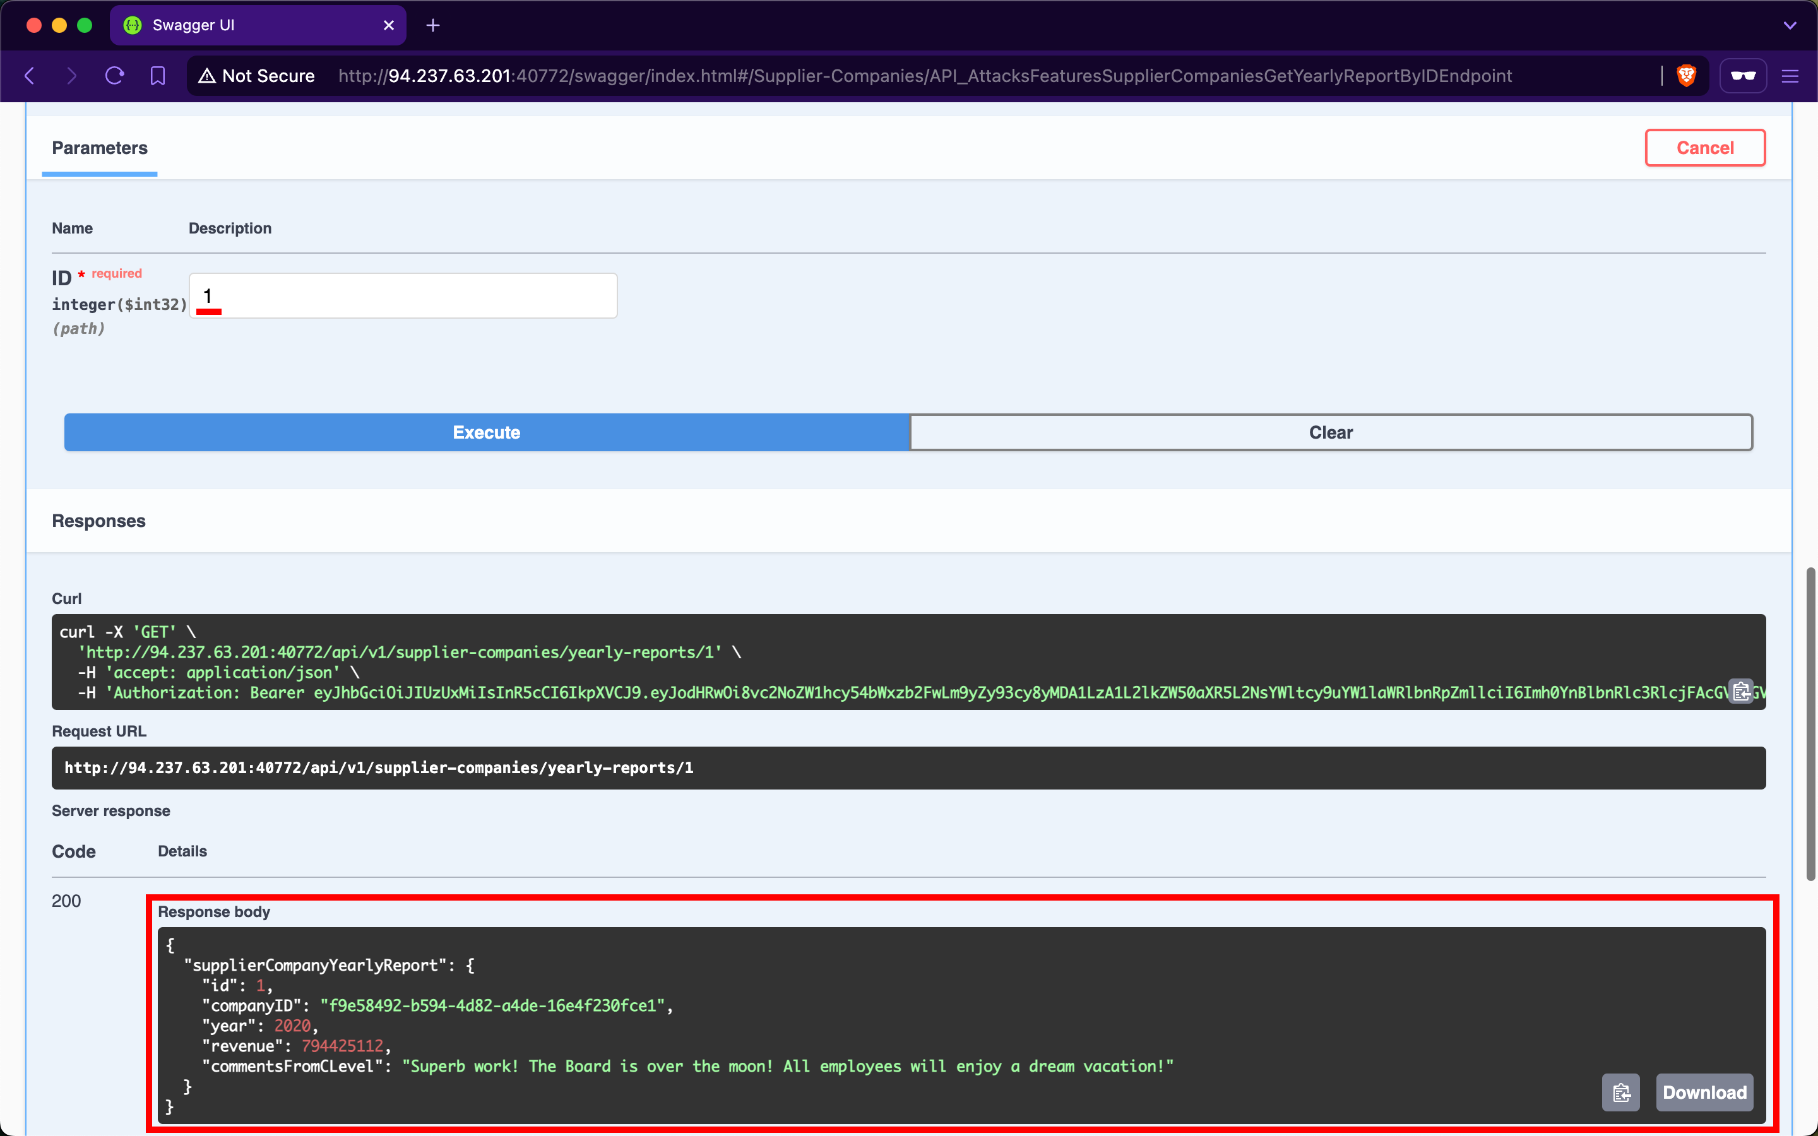Copy the curl command to clipboard
The width and height of the screenshot is (1818, 1136).
click(1740, 691)
